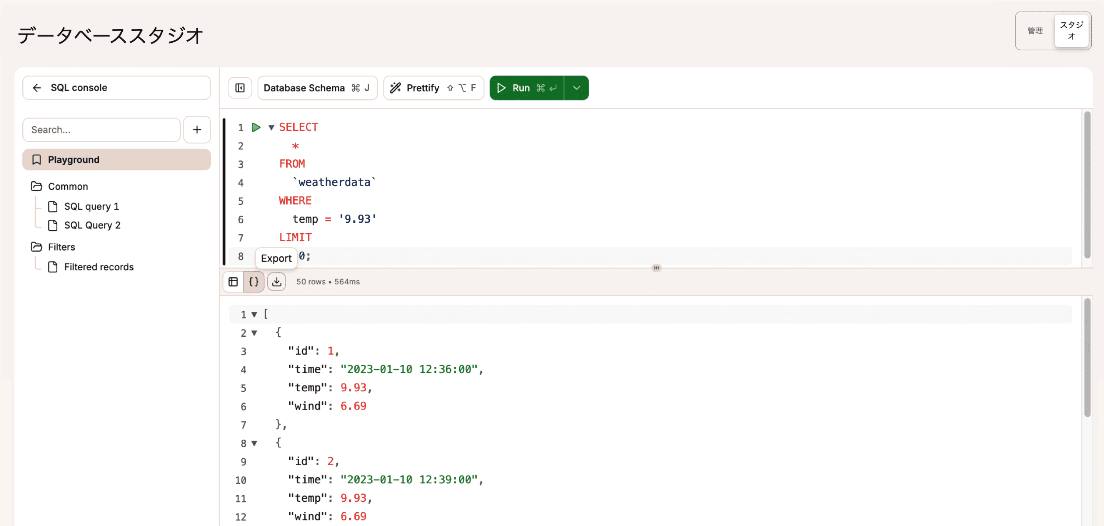The image size is (1104, 526).
Task: Switch results to JSON view
Action: [x=254, y=282]
